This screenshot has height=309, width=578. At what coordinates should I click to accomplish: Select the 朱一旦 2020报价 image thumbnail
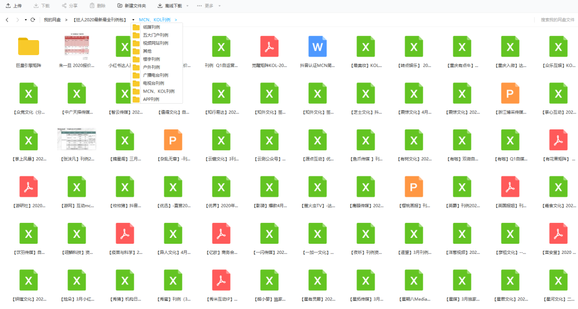click(77, 47)
